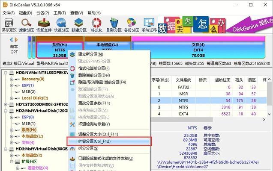The height and width of the screenshot is (171, 273).
Task: Collapse the 扩展分区 tree node
Action: [x=12, y=162]
